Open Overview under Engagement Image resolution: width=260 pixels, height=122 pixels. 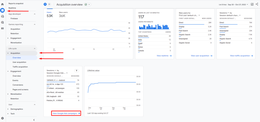tap(17, 76)
